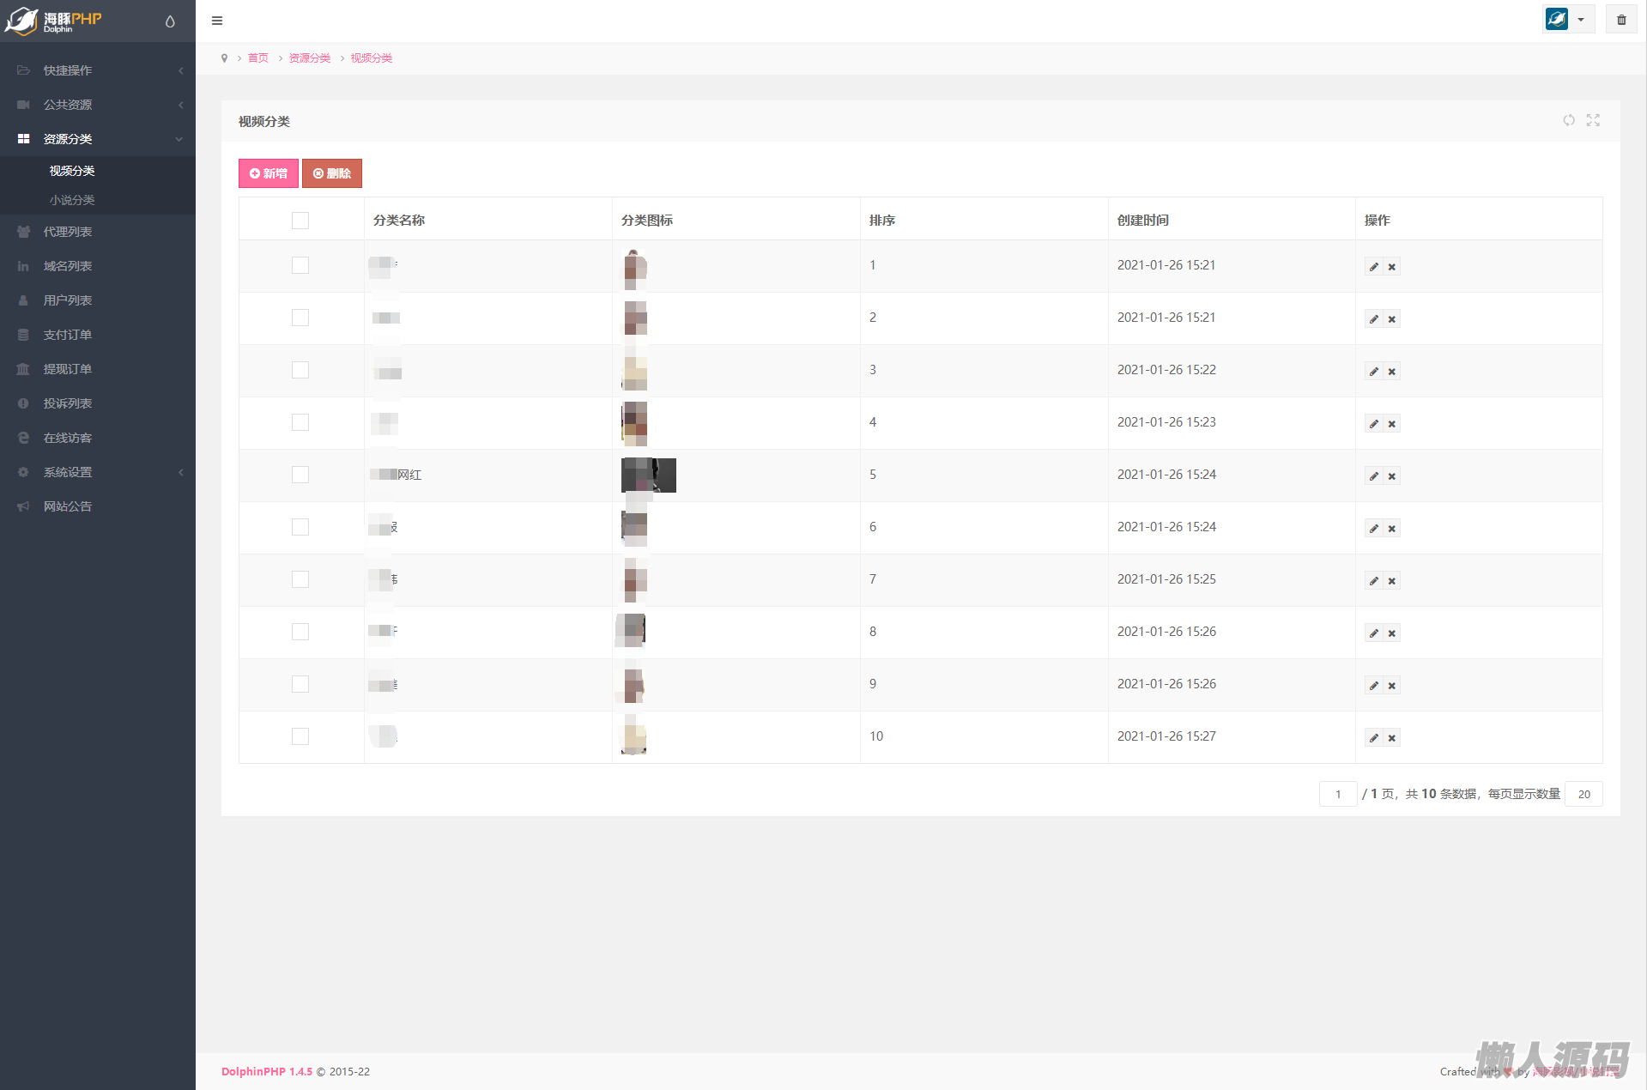Check the box for row sorted 7

300,579
